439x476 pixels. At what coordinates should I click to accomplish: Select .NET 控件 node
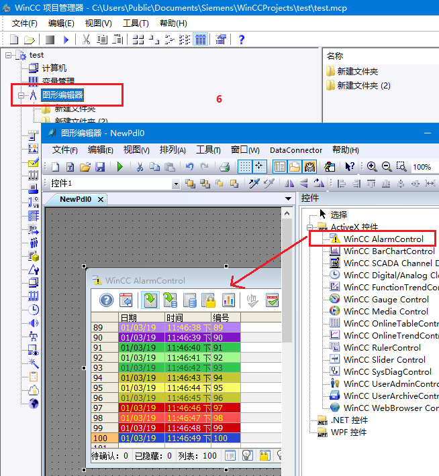coord(349,420)
